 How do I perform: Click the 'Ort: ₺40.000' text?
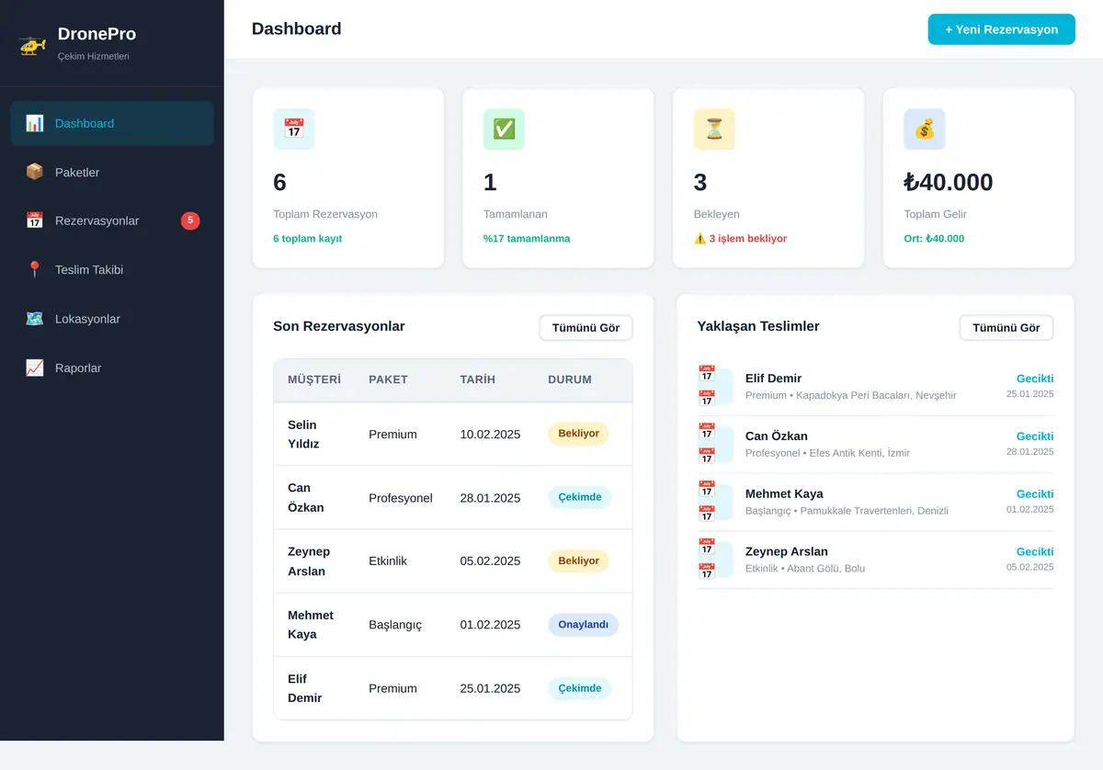pos(934,239)
